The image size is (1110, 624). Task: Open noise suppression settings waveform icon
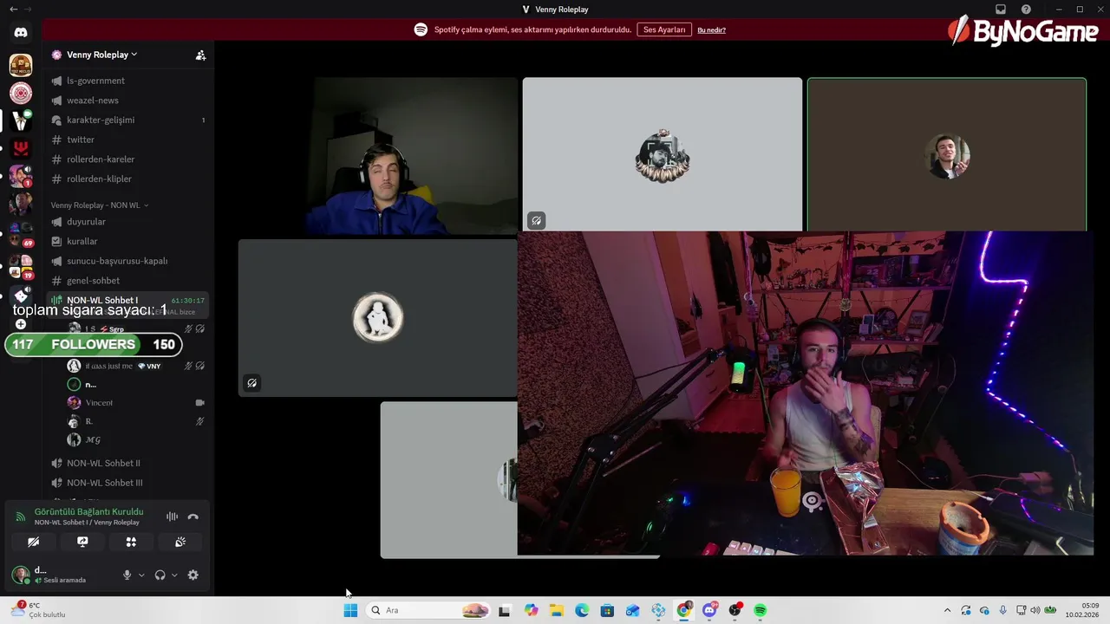coord(172,517)
